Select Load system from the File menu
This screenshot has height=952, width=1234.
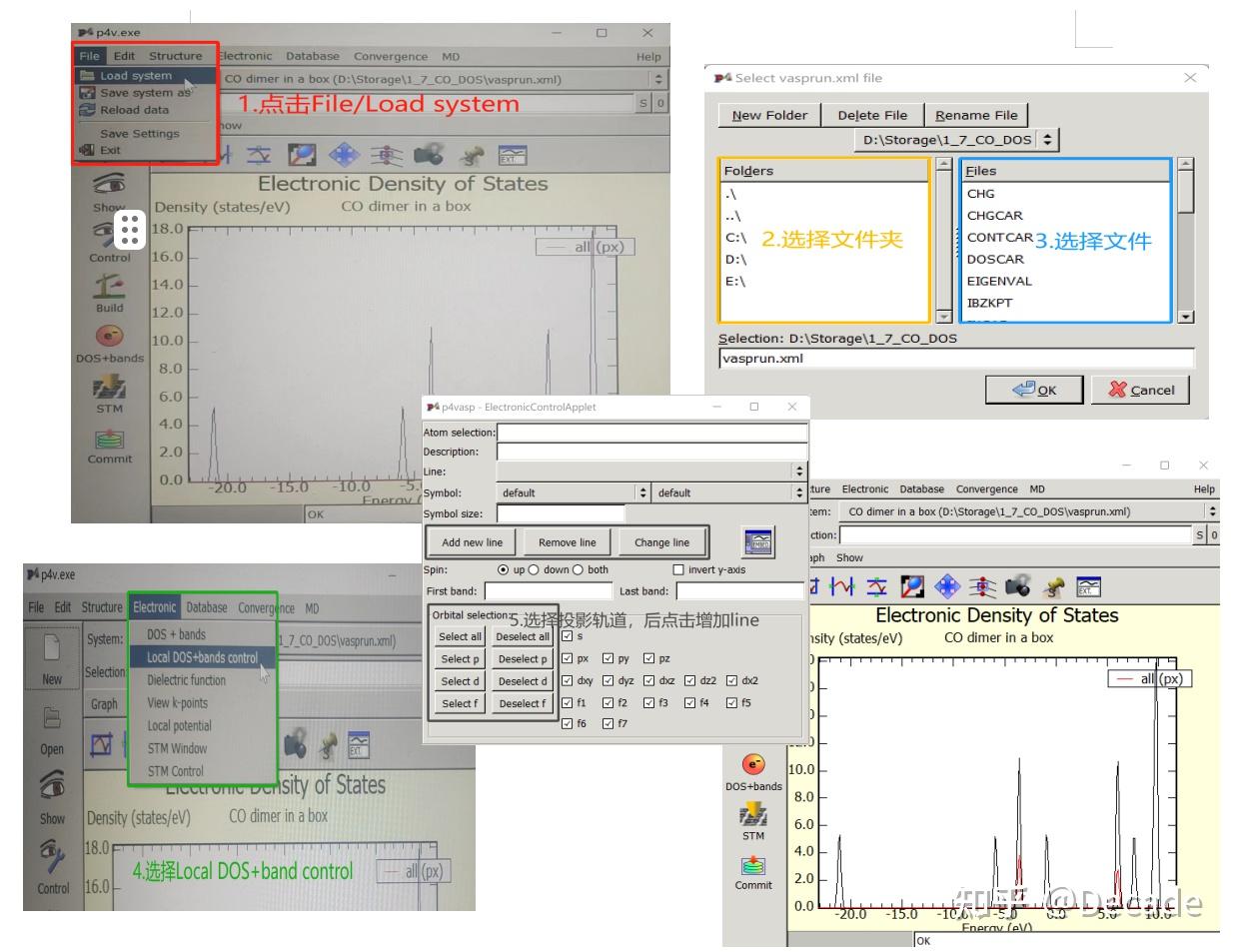point(136,75)
